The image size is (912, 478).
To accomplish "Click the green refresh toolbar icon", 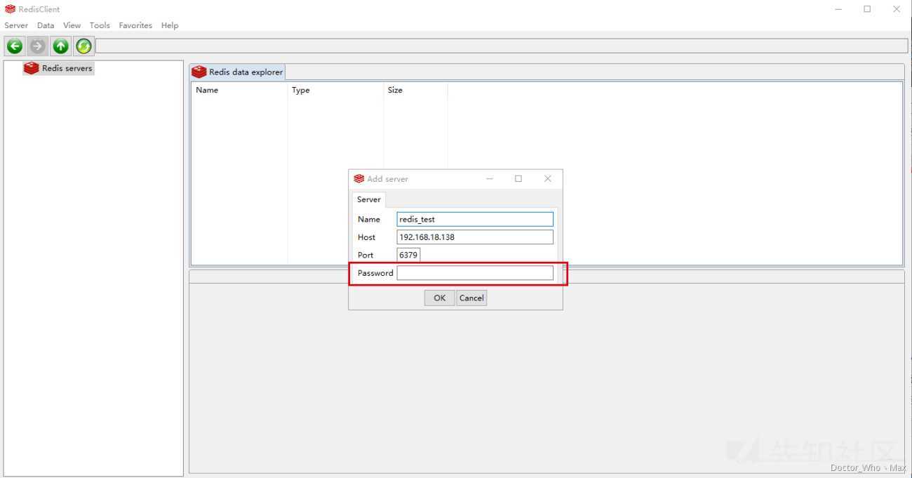I will (x=83, y=46).
